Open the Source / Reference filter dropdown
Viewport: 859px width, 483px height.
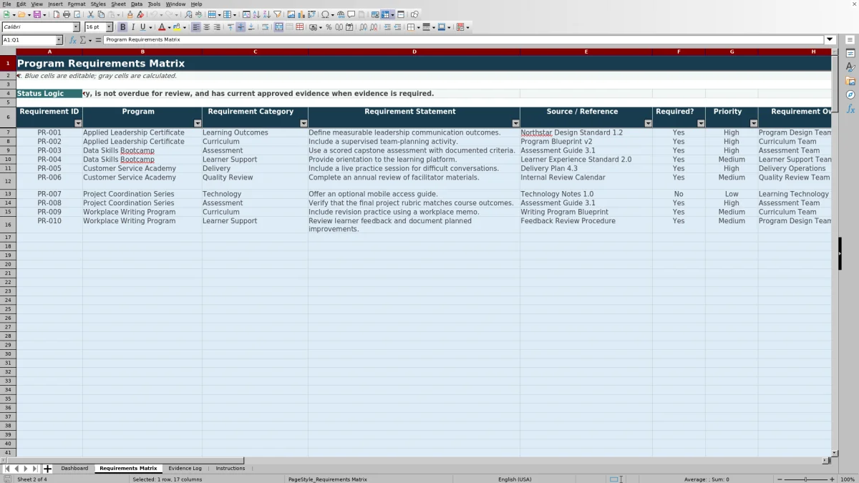pos(648,123)
